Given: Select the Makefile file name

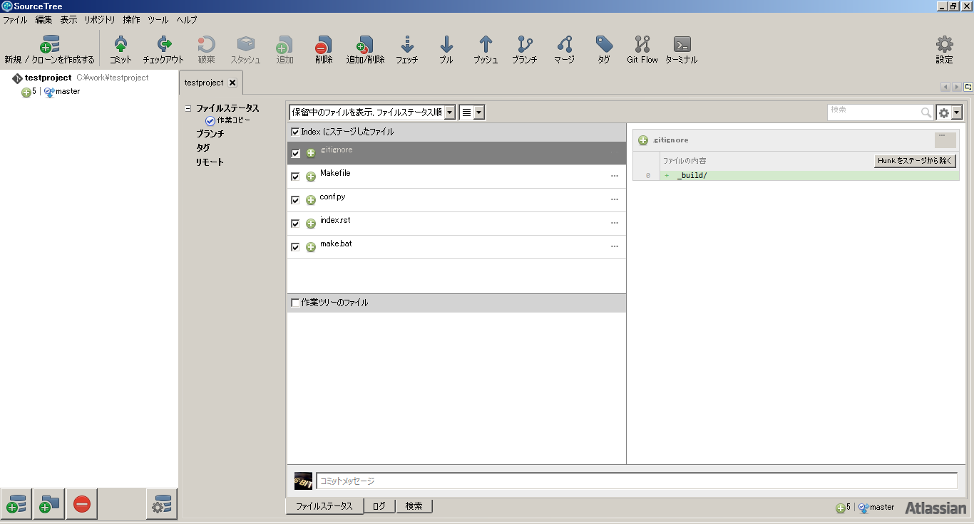Looking at the screenshot, I should 335,174.
